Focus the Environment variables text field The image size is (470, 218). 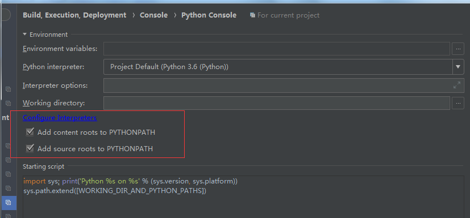click(277, 49)
